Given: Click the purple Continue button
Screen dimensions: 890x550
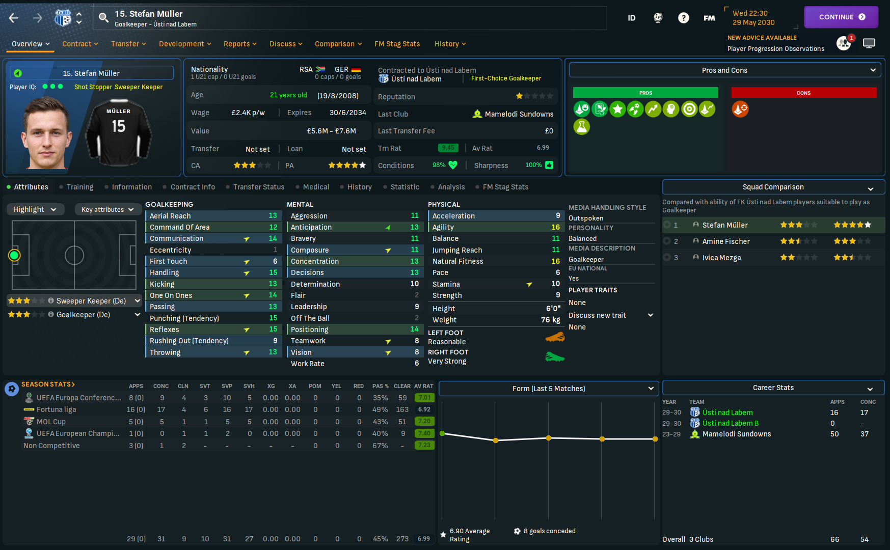Looking at the screenshot, I should click(841, 17).
